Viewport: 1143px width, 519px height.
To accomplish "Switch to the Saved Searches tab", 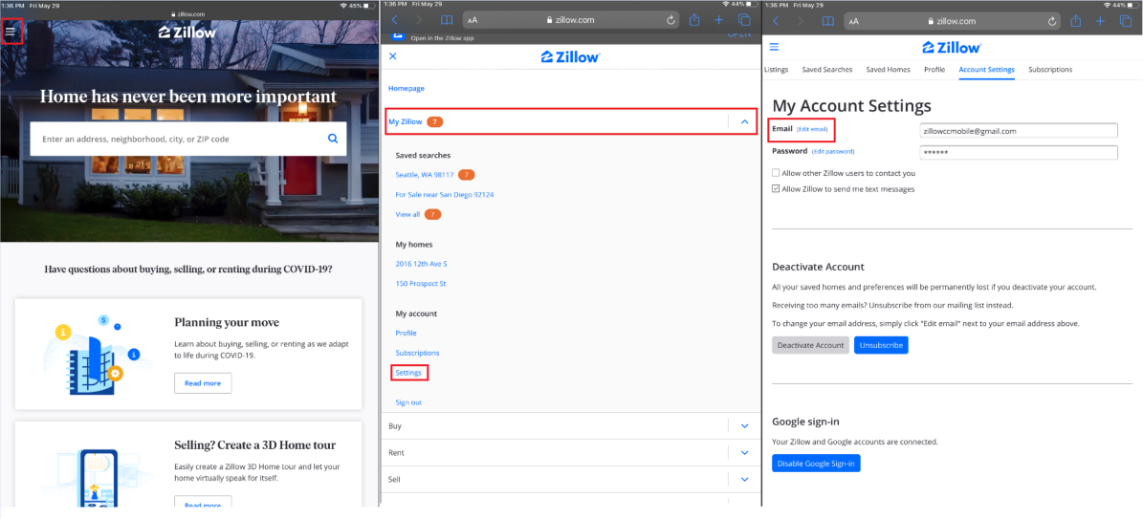I will click(826, 69).
